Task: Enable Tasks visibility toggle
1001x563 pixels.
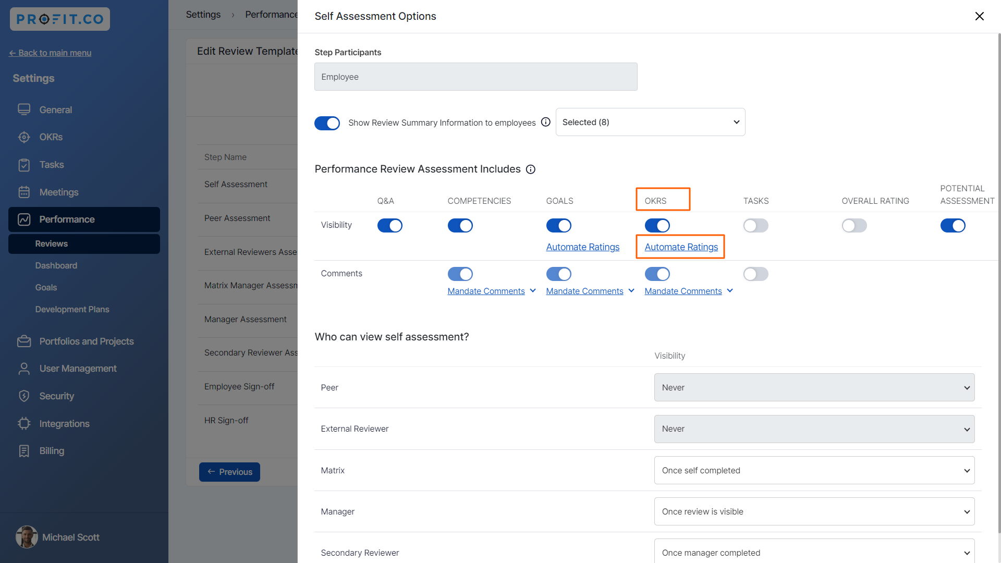Action: [x=755, y=226]
